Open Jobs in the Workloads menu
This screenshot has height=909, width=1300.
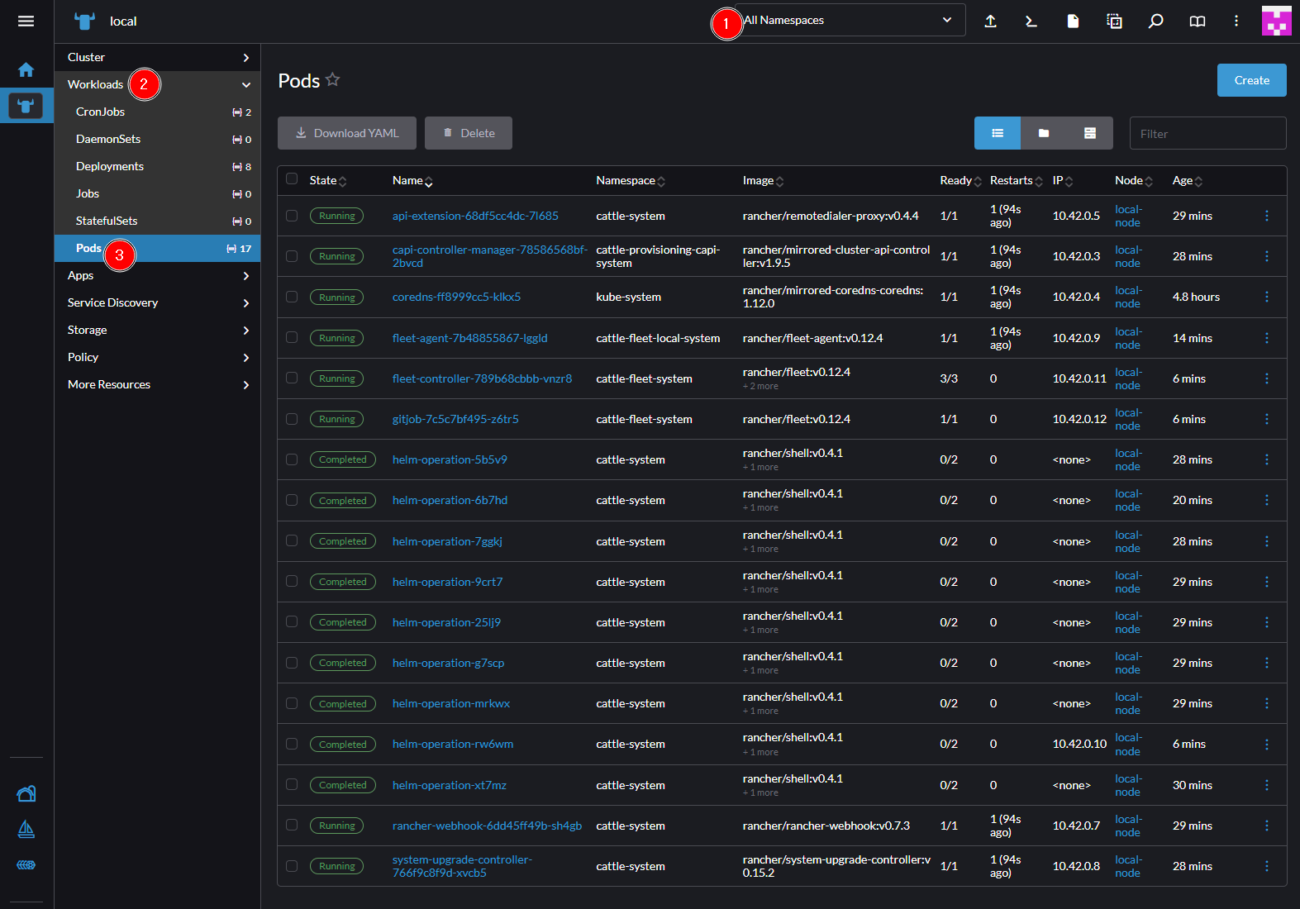(158, 193)
